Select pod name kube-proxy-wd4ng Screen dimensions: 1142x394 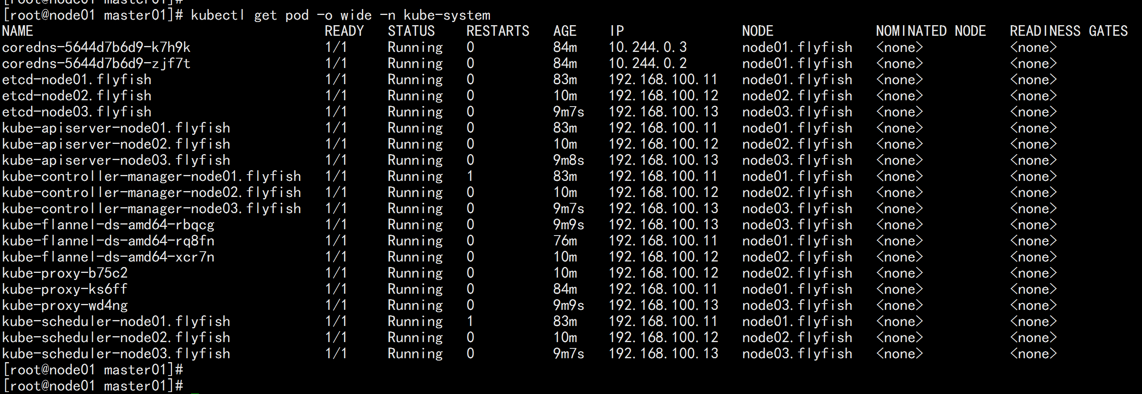(x=65, y=305)
